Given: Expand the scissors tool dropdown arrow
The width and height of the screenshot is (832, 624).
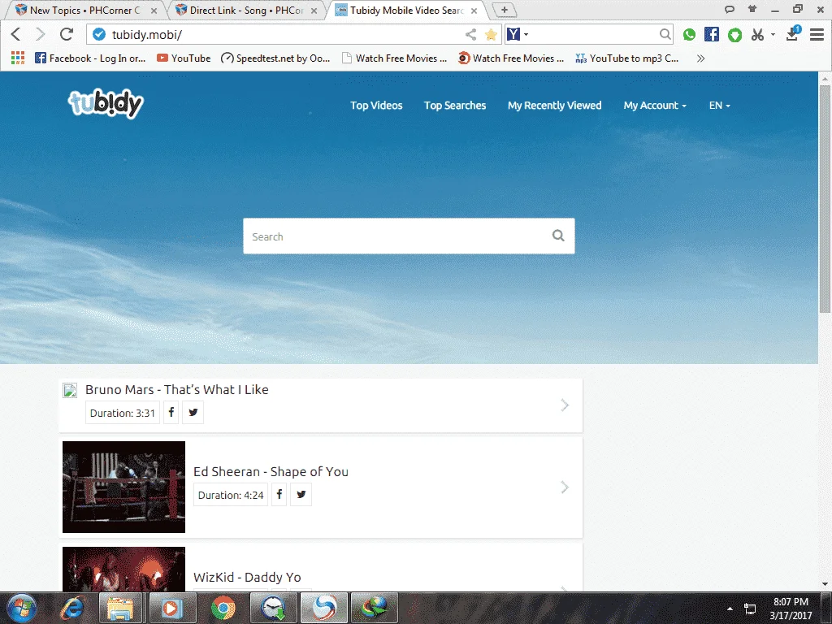Looking at the screenshot, I should pos(773,34).
